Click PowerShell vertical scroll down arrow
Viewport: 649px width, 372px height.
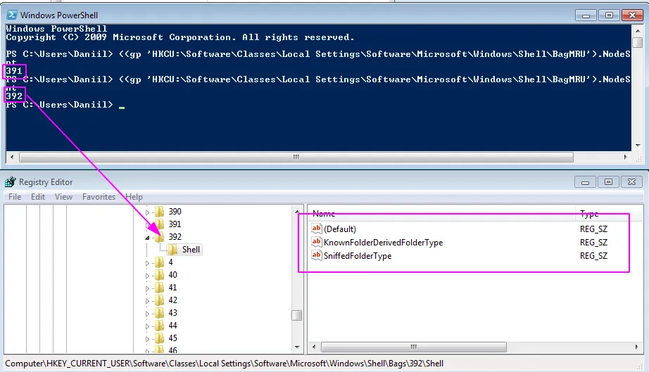click(638, 146)
